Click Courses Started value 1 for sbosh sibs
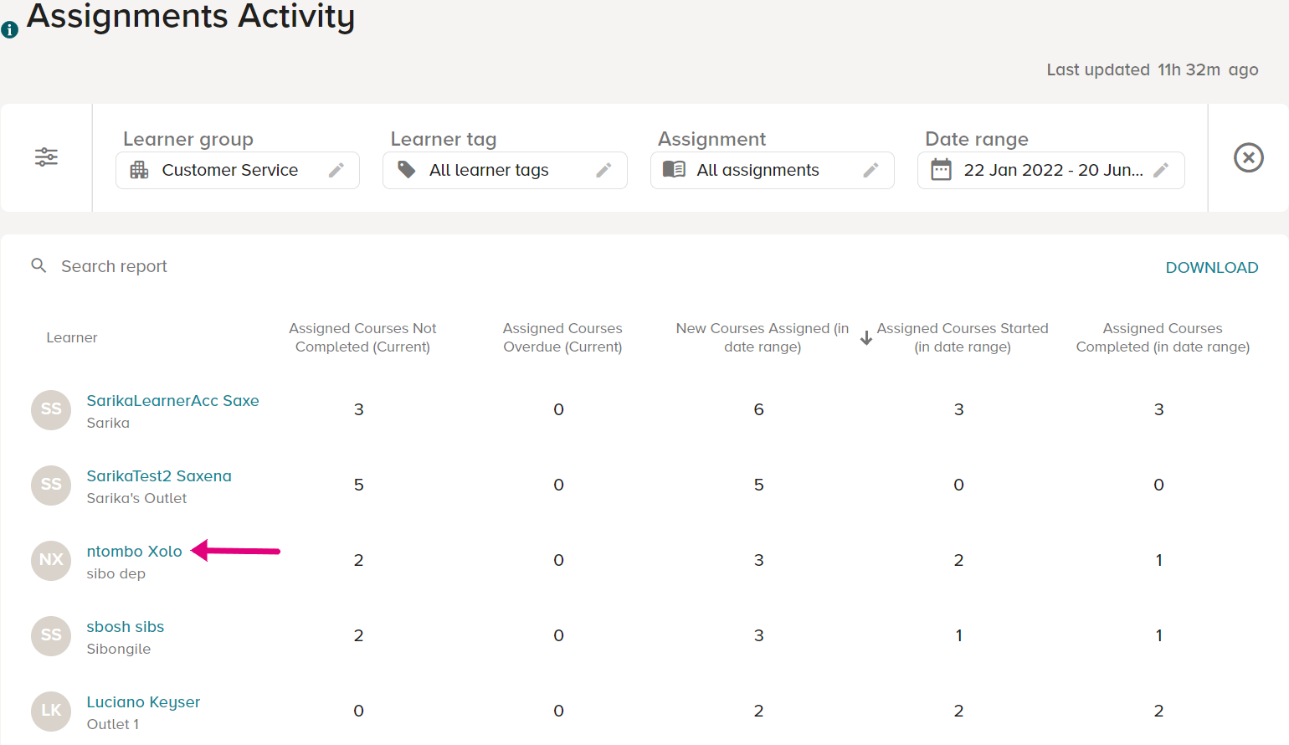 tap(958, 635)
